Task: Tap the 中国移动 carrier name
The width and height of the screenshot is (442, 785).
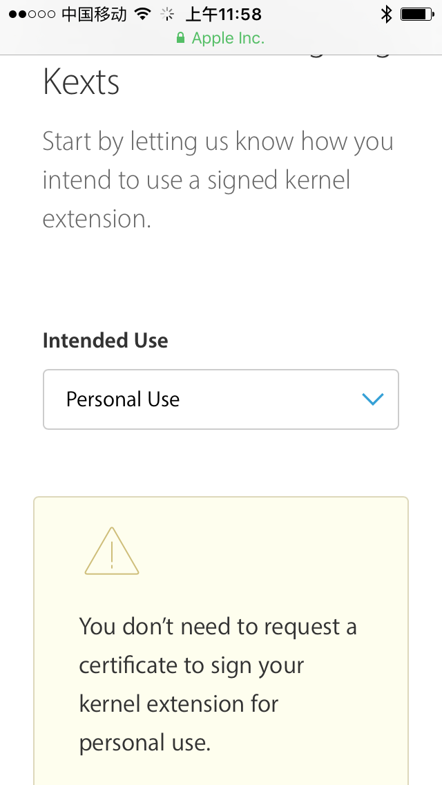Action: (94, 14)
